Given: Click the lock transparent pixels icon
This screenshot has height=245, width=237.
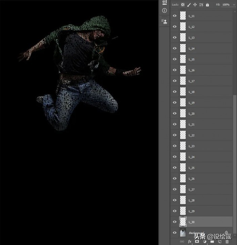Looking at the screenshot, I should 183,5.
